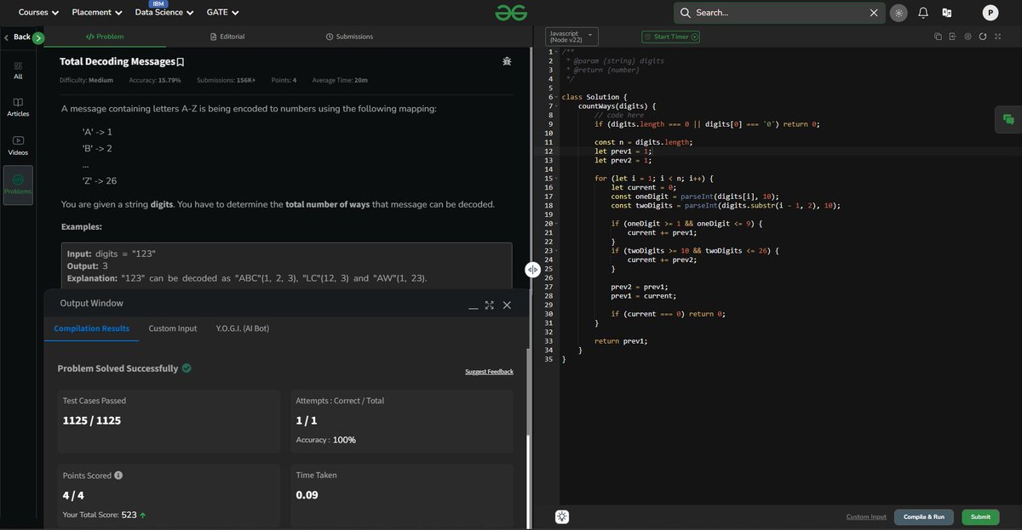Expand the code editor to fullscreen
Viewport: 1022px width, 530px height.
998,37
